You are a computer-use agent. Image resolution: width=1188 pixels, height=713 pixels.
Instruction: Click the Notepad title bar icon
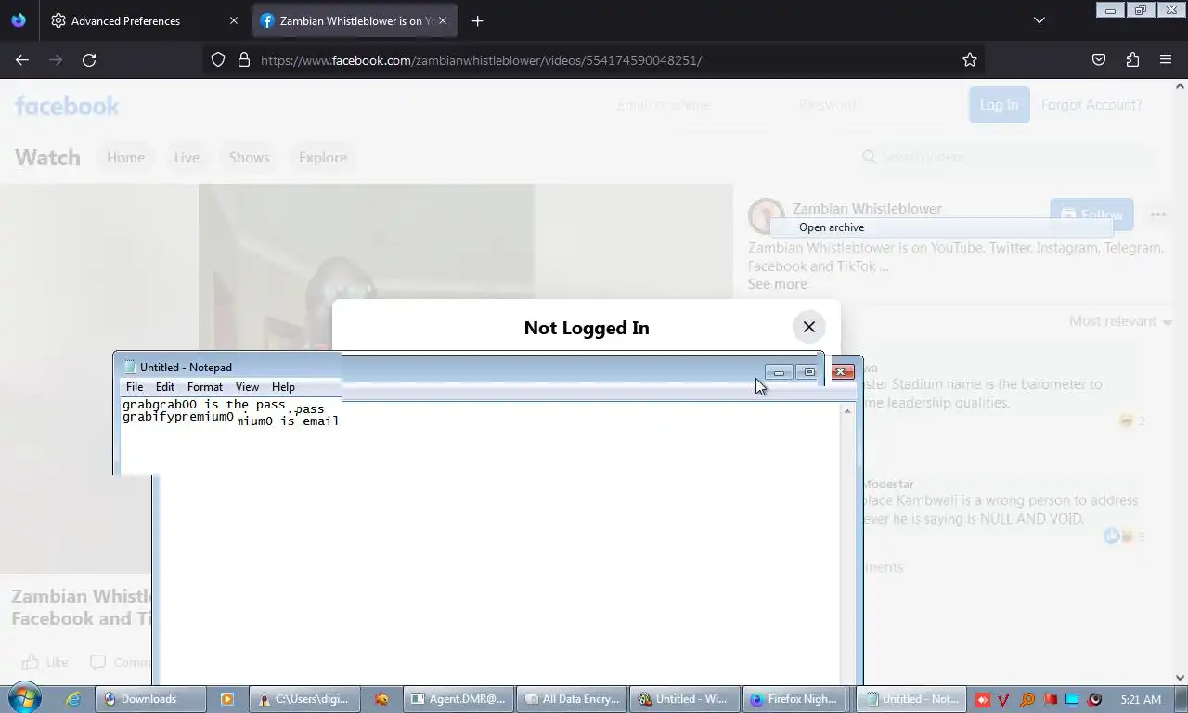[x=130, y=368]
